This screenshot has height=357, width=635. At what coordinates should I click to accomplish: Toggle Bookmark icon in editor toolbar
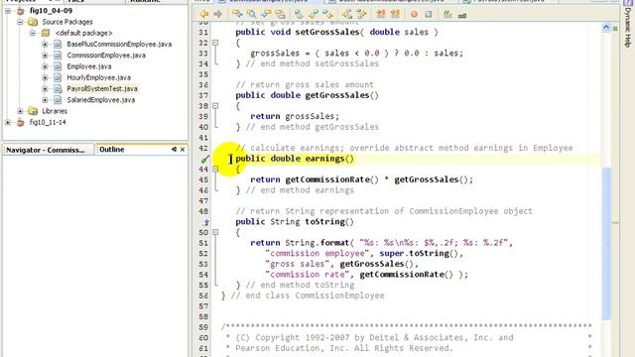tap(299, 15)
